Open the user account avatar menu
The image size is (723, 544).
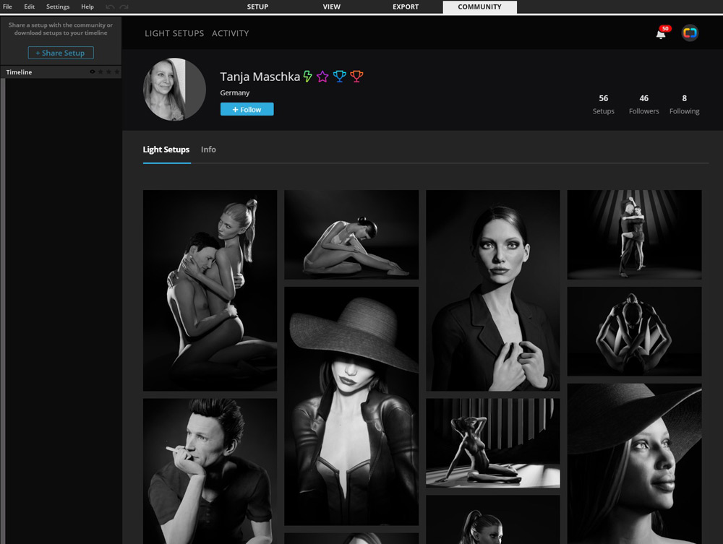pyautogui.click(x=690, y=33)
